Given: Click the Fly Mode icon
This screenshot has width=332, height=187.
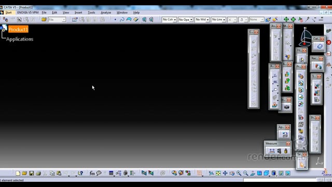Looking at the screenshot, I should coord(211,173).
